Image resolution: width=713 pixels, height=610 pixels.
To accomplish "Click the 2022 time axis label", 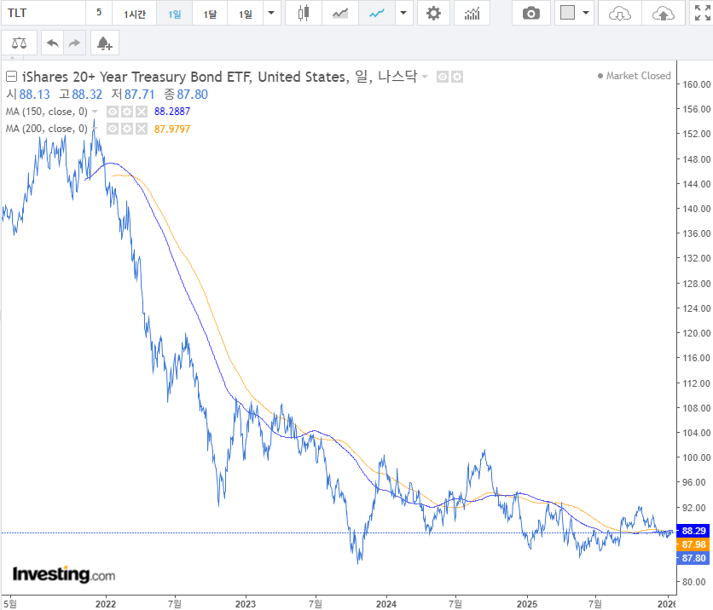I will (106, 604).
